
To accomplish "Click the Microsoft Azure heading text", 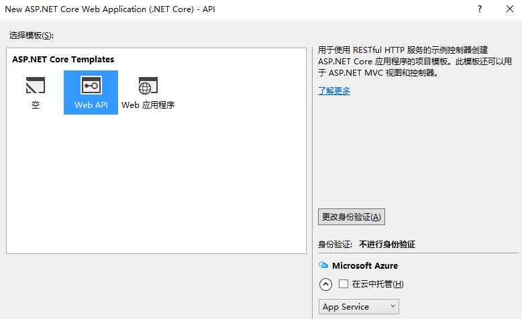I will (365, 265).
